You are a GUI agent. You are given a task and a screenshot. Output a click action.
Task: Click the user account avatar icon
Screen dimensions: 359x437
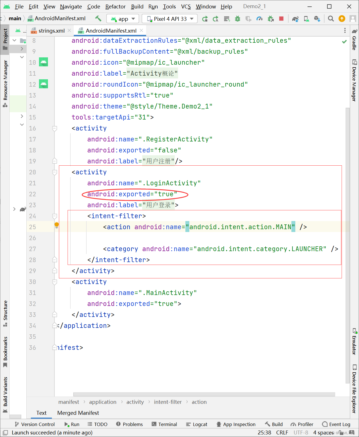[x=353, y=19]
